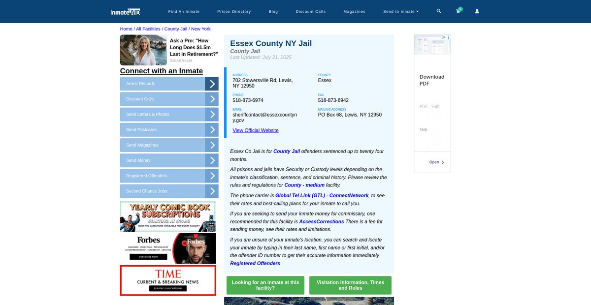Viewport: 591px width, 305px height.
Task: Click mailing address PO Box 68, Lewis
Action: pos(350,115)
